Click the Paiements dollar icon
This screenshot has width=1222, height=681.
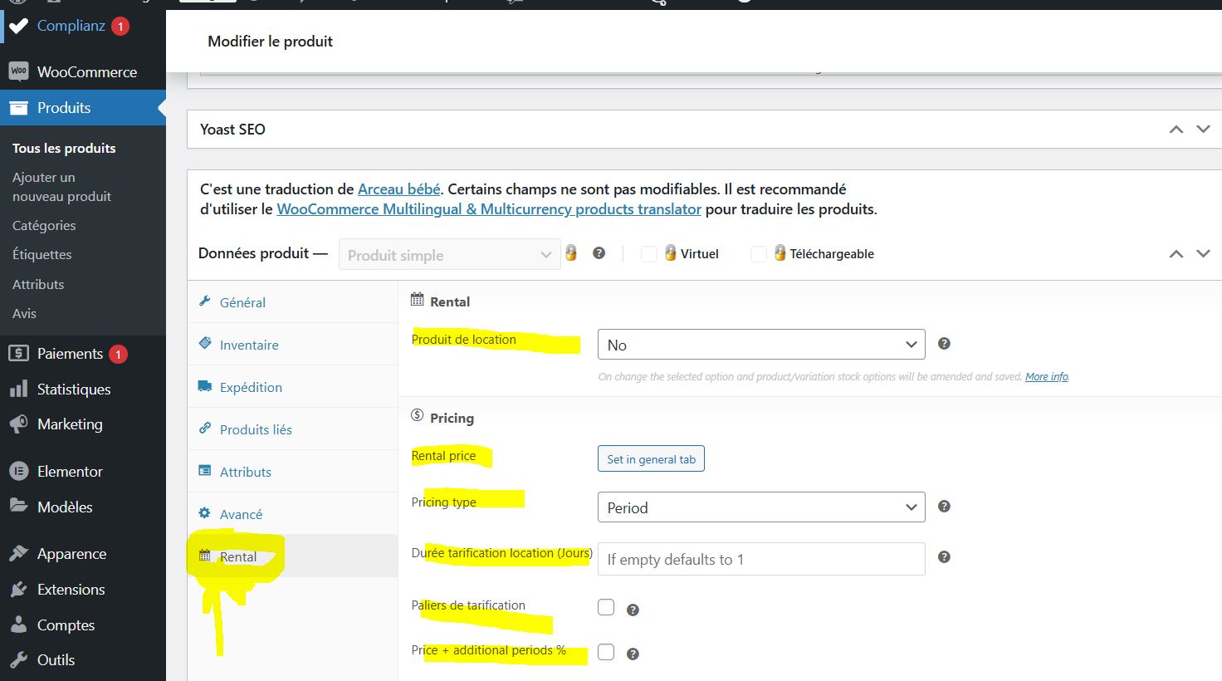pyautogui.click(x=18, y=354)
